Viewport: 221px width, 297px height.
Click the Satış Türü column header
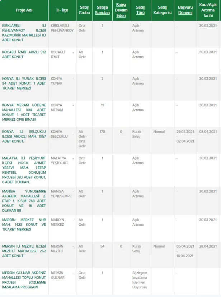click(140, 10)
